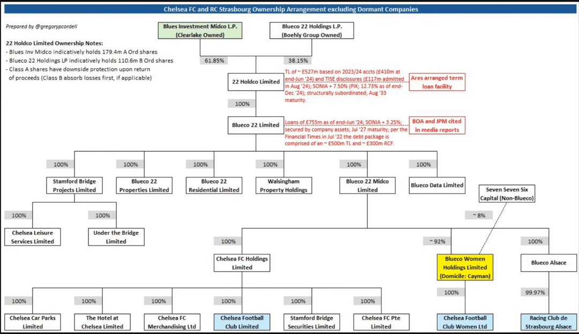The height and width of the screenshot is (334, 579).
Task: Select the Under the Bridge Limited box
Action: (116, 237)
